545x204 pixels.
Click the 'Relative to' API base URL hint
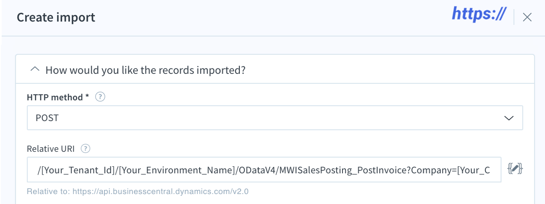[137, 192]
